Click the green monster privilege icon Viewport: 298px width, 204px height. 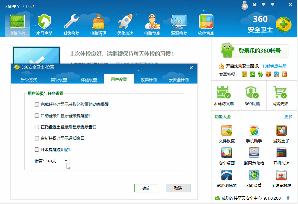click(260, 74)
